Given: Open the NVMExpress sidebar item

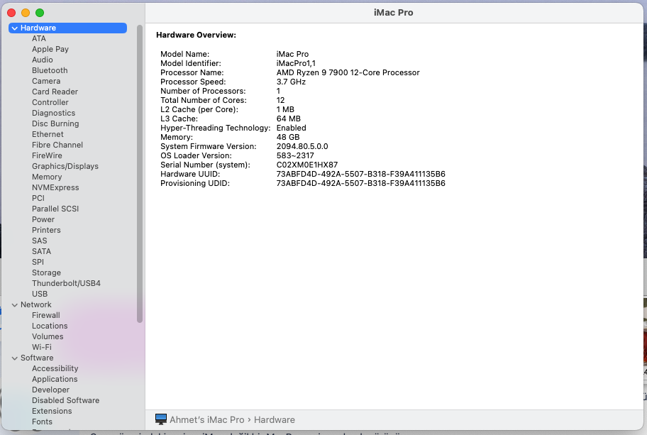Looking at the screenshot, I should (55, 188).
